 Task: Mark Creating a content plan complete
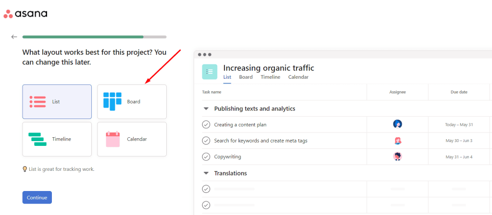click(x=206, y=125)
